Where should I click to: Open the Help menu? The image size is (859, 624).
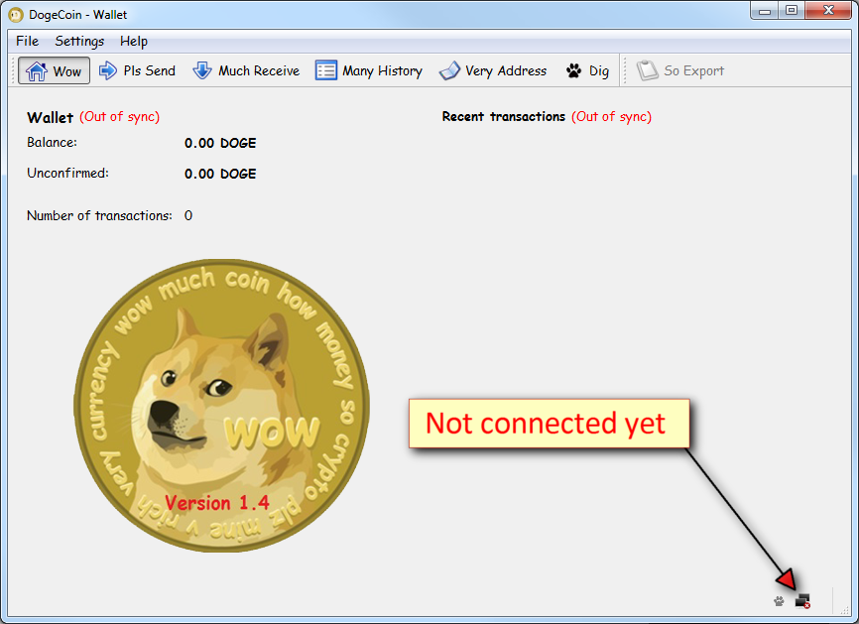[133, 41]
